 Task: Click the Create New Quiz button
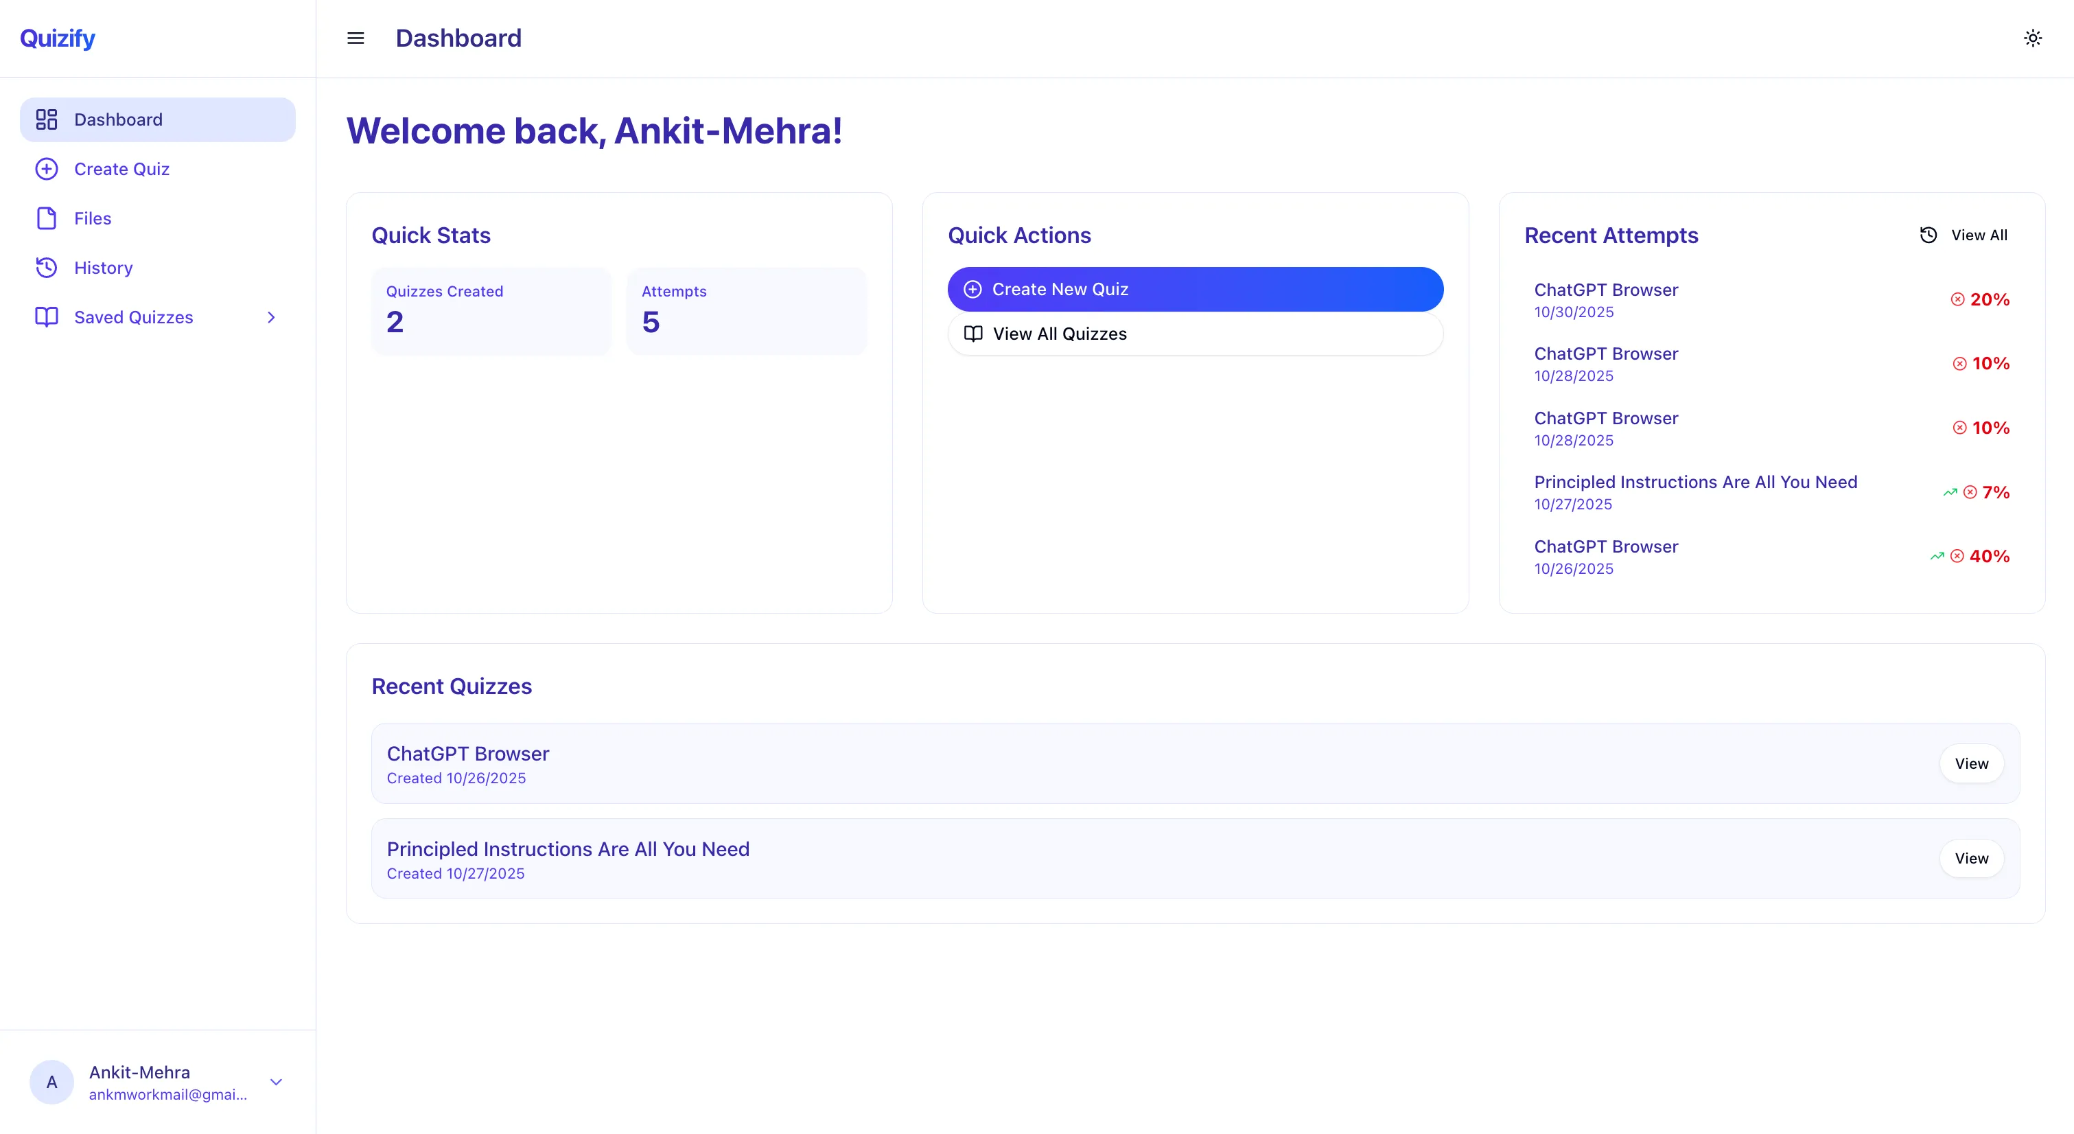point(1195,289)
